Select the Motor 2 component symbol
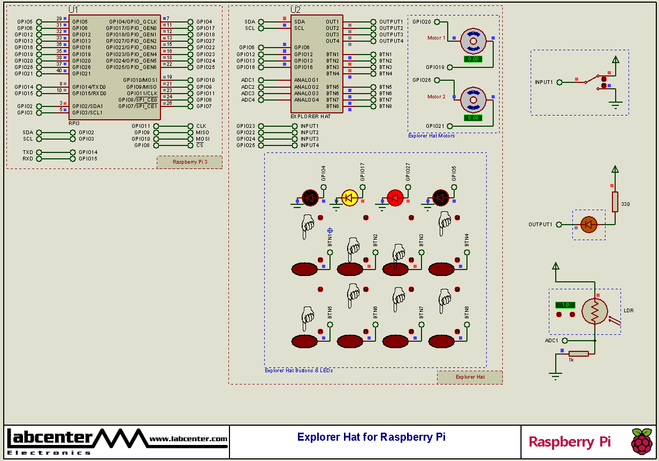Image resolution: width=659 pixels, height=461 pixels. point(473,98)
